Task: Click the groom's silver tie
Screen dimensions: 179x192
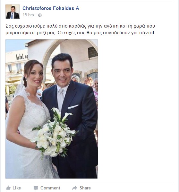Action: coord(61,99)
